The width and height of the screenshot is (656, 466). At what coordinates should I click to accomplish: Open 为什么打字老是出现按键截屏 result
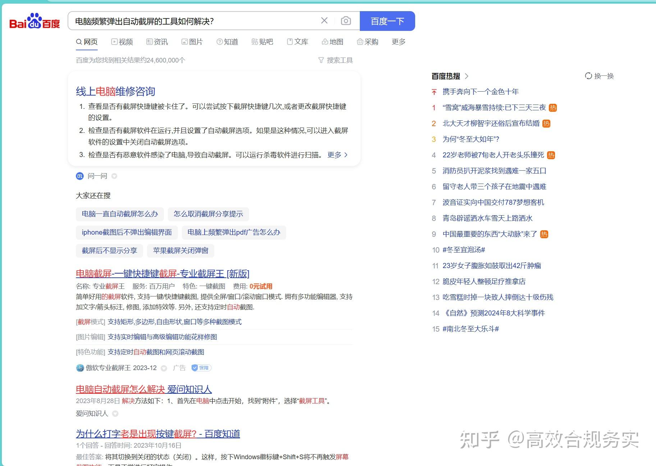click(158, 434)
